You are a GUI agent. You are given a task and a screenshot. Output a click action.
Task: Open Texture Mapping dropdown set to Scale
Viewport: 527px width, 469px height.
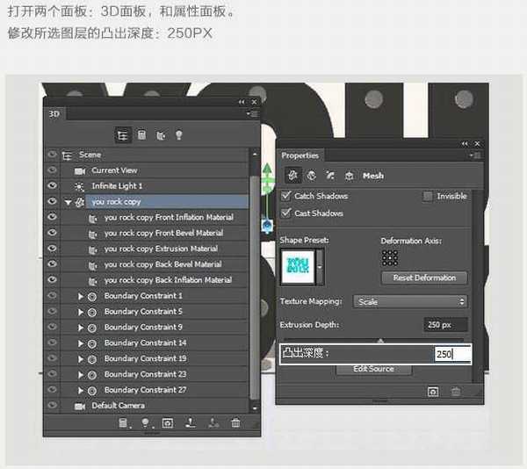click(x=410, y=301)
